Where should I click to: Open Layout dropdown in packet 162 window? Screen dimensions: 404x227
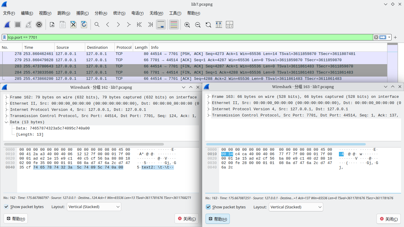tap(94, 207)
